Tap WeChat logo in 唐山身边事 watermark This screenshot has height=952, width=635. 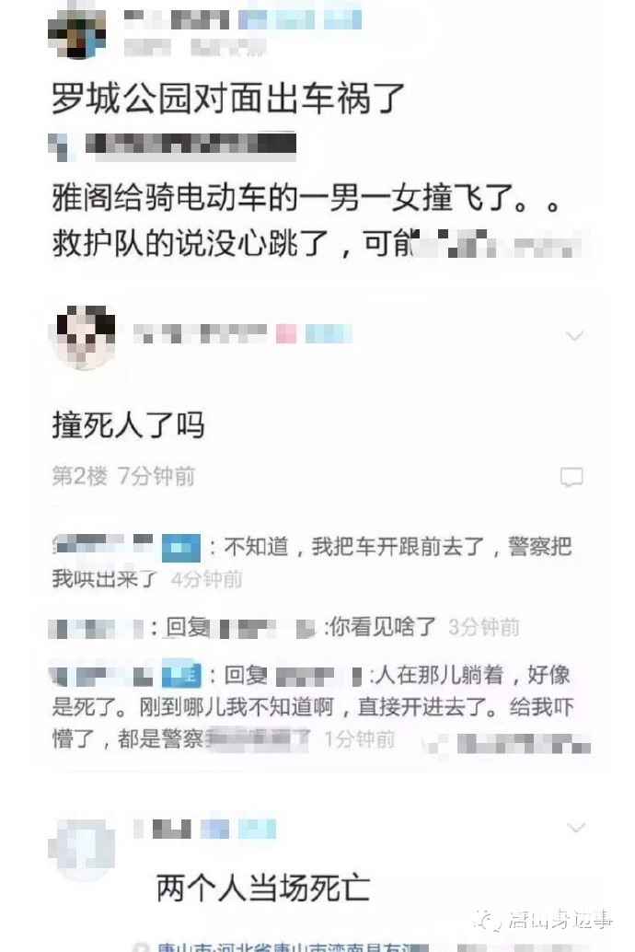coord(488,919)
